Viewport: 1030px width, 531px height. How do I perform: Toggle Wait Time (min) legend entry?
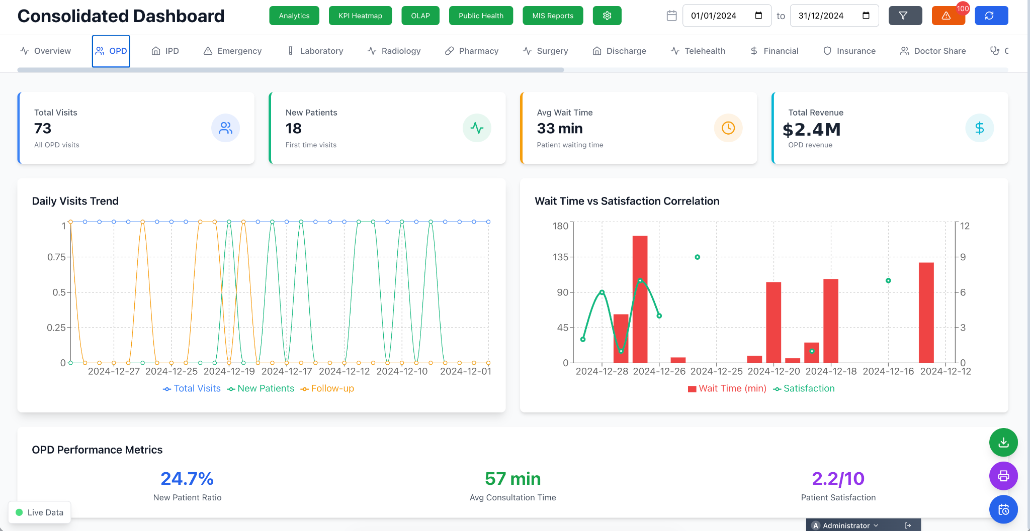click(x=727, y=388)
